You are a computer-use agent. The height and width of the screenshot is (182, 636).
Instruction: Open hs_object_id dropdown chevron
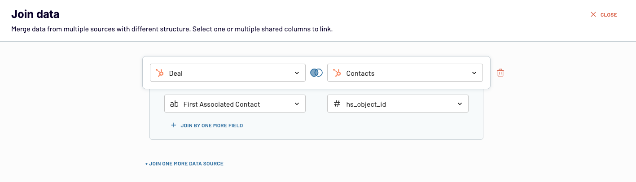point(460,104)
